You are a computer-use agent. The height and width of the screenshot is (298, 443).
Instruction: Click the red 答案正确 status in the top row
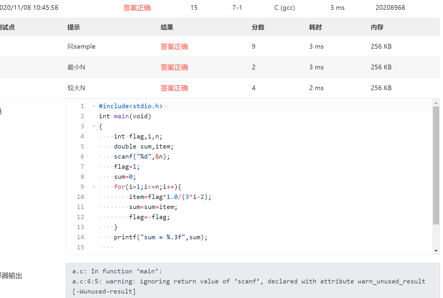pos(137,8)
